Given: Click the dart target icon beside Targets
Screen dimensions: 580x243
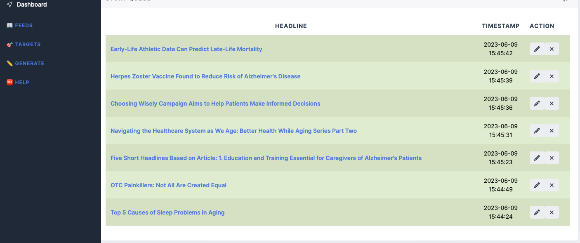Looking at the screenshot, I should (10, 45).
